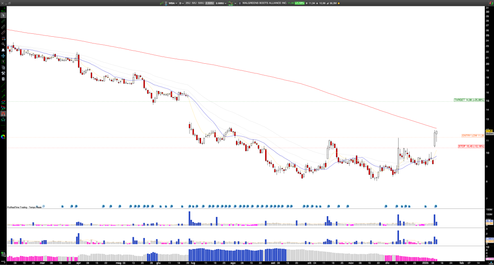Open the D timeframe dropdown

click(x=181, y=3)
